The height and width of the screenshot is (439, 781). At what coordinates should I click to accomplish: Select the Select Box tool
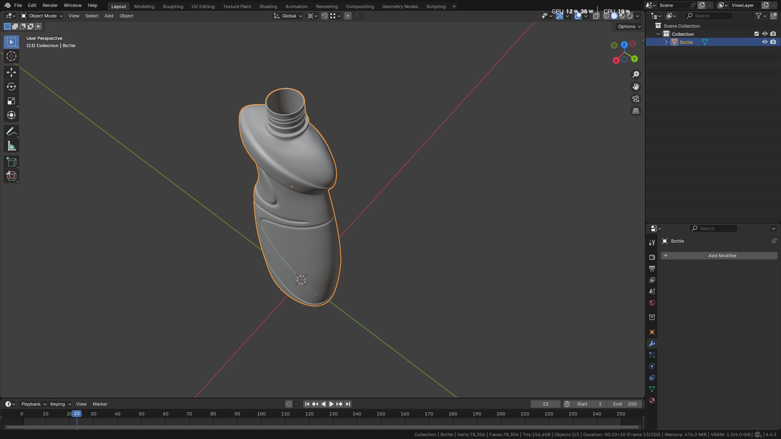(11, 42)
